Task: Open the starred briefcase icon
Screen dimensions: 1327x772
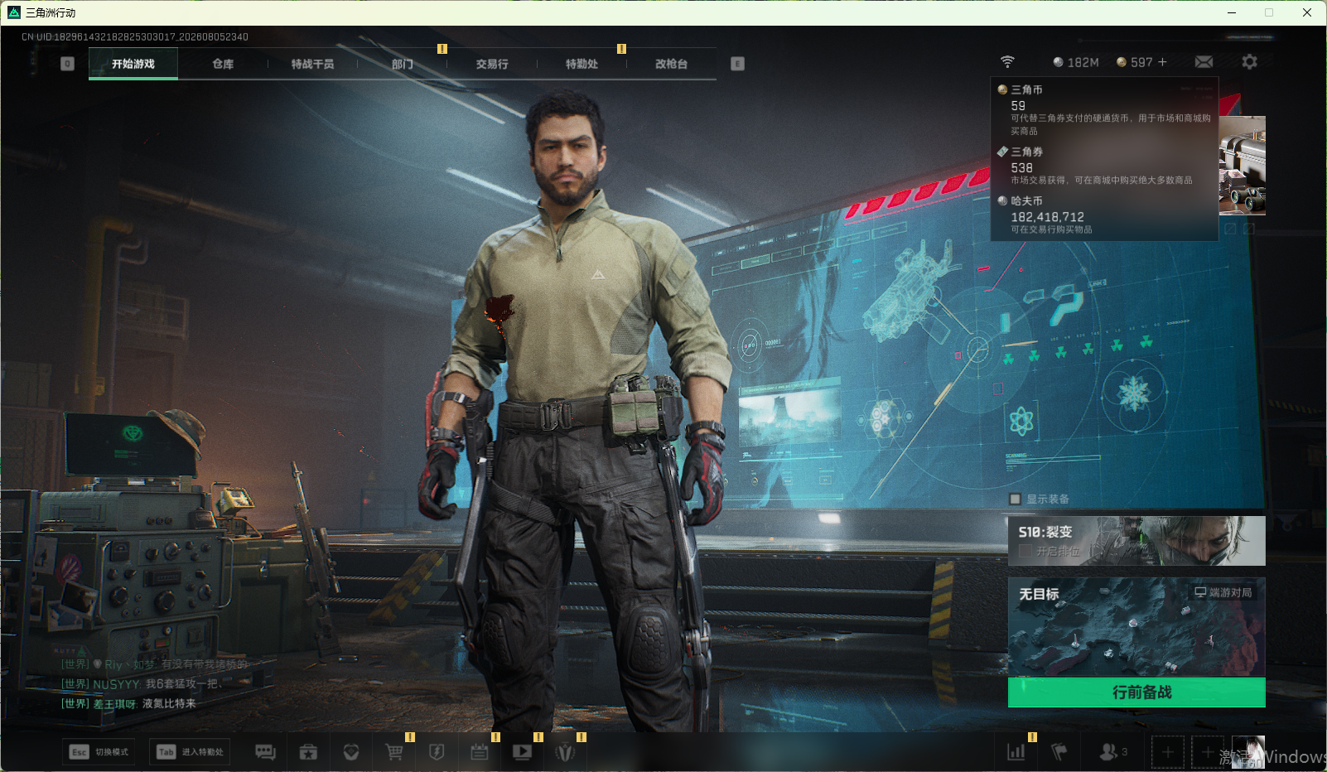Action: 308,752
